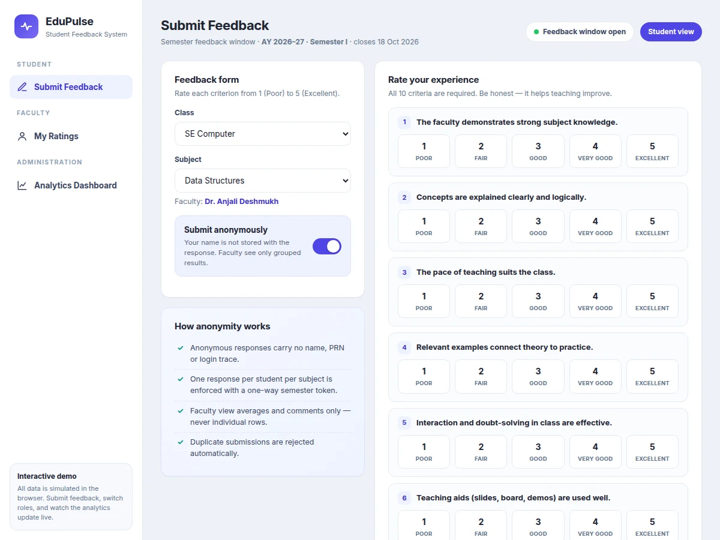Click the pencil icon beside Submit Feedback
This screenshot has width=720, height=540.
tap(22, 87)
